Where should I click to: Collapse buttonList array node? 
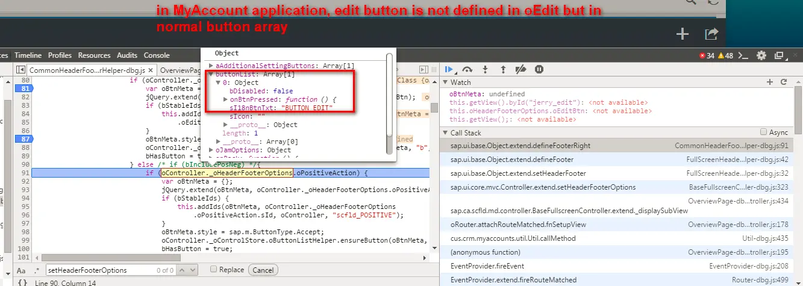211,74
